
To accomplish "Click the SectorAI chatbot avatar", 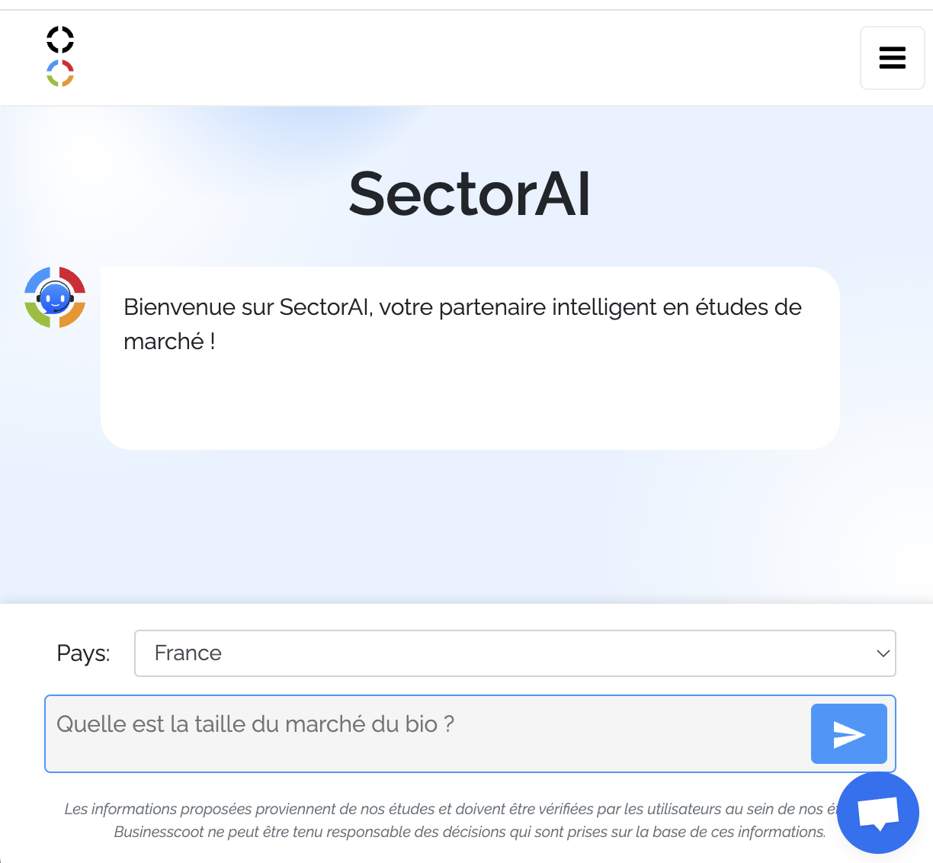I will (x=55, y=297).
